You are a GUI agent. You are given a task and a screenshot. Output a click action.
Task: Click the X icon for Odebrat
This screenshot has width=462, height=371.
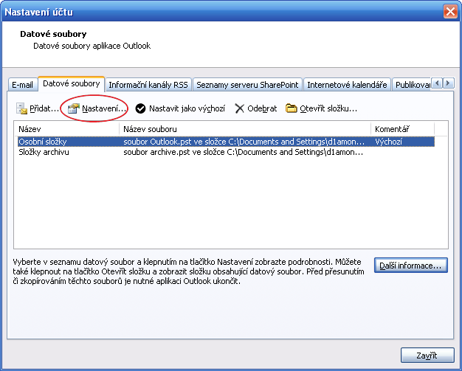[x=239, y=108]
